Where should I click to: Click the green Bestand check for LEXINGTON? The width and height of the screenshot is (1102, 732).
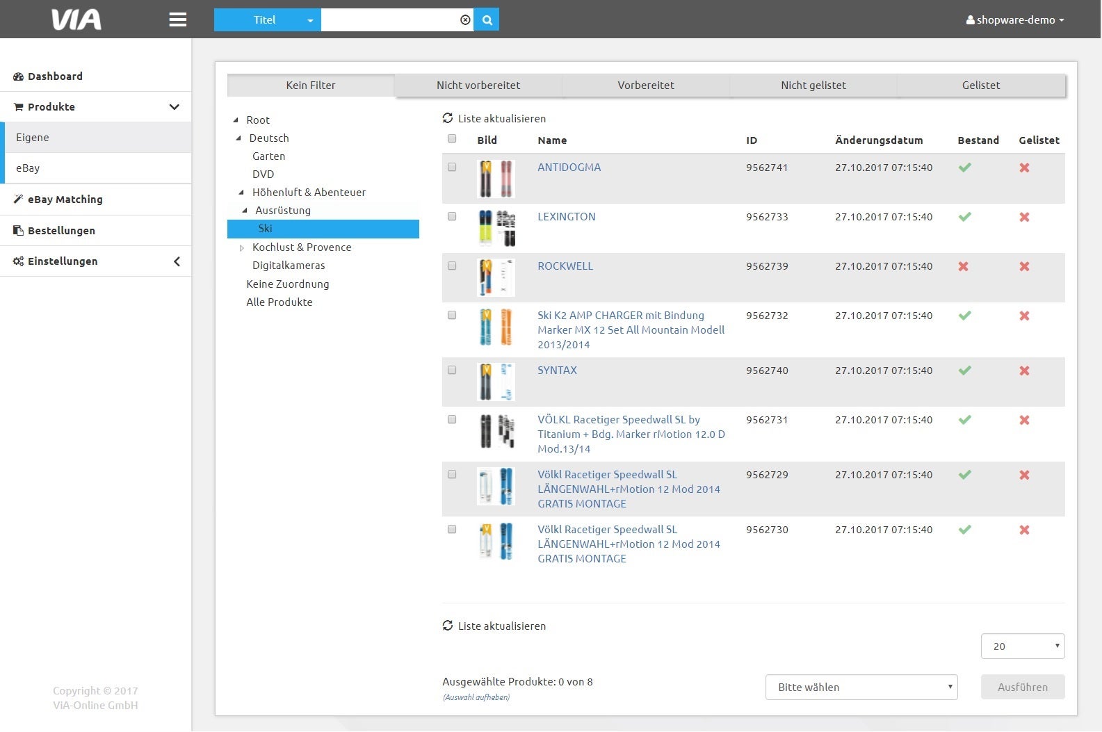(x=964, y=217)
